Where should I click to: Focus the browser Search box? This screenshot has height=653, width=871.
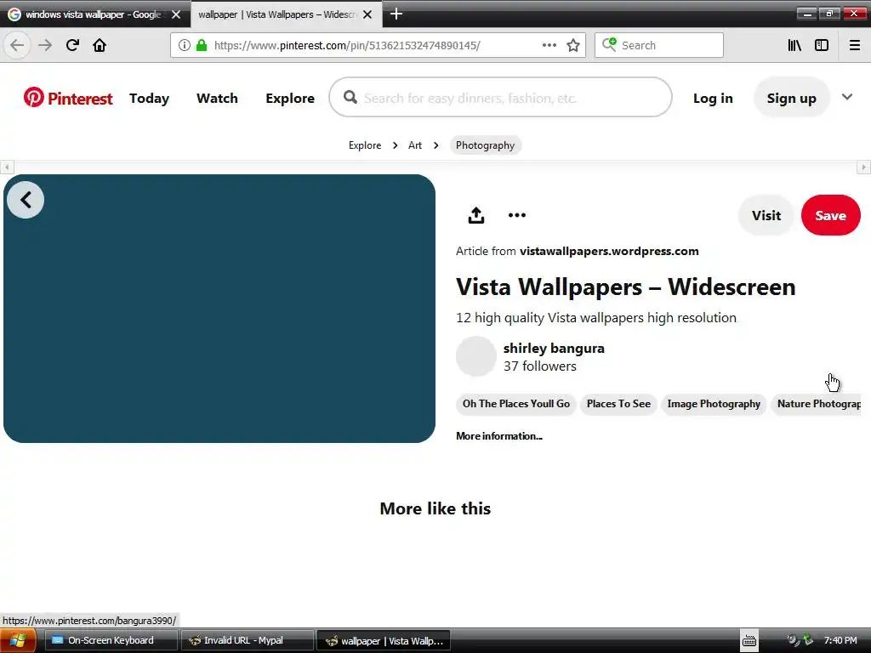pos(659,45)
